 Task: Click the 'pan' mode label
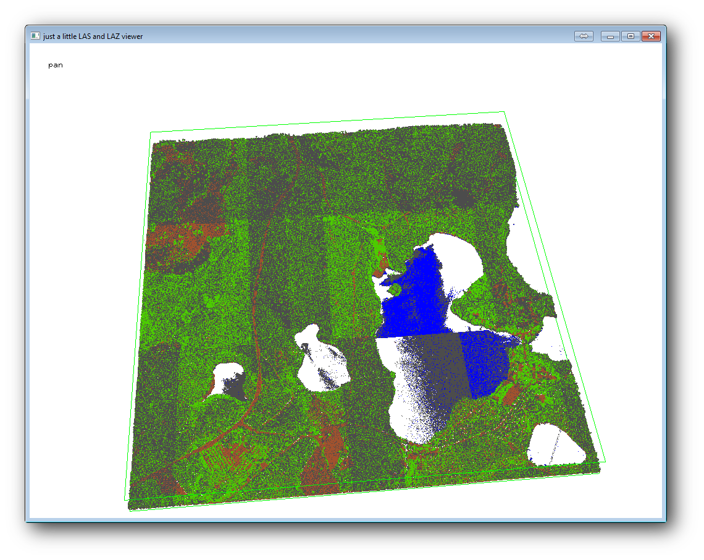click(56, 65)
